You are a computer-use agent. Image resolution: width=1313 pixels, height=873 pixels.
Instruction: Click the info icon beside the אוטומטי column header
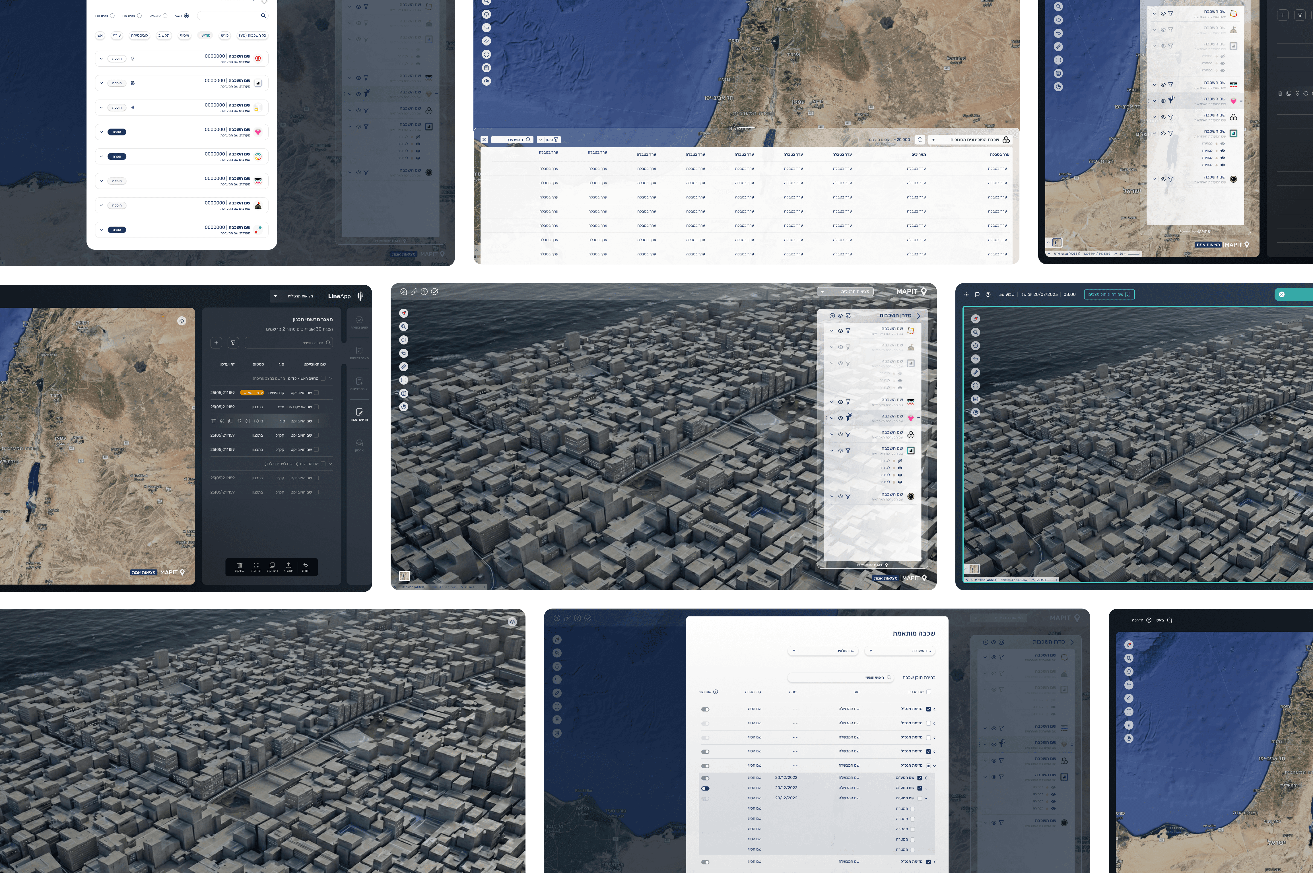pos(716,692)
